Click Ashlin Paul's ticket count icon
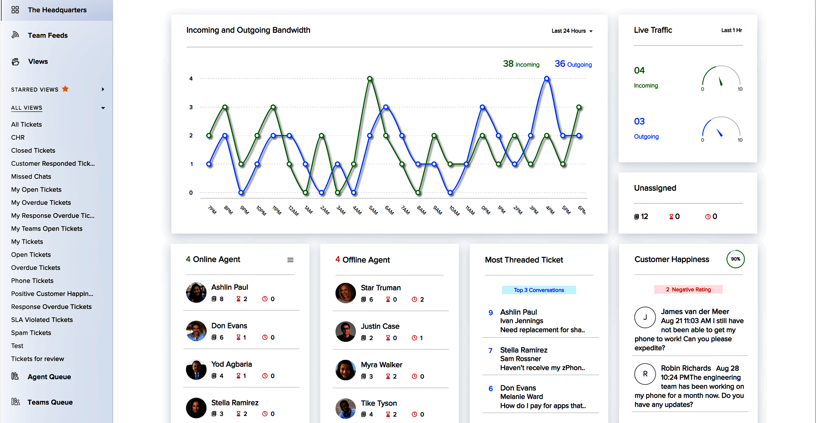The image size is (816, 423). [214, 299]
